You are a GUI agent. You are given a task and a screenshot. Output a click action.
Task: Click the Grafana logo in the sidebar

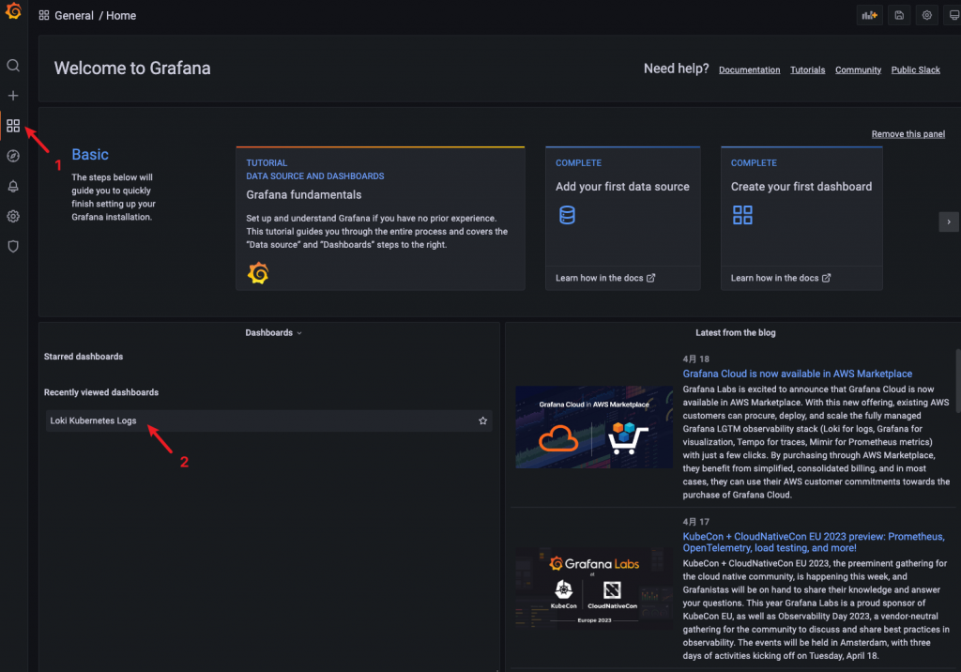[x=13, y=11]
